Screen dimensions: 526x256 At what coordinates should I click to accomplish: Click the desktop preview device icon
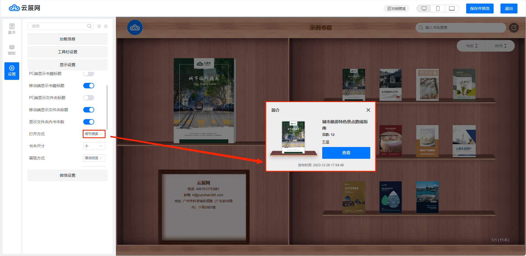point(424,9)
